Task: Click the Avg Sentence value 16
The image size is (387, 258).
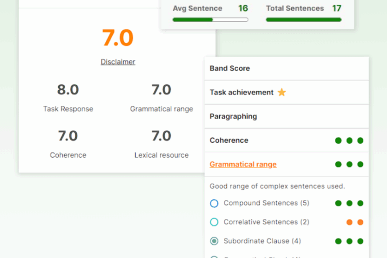Action: [x=243, y=8]
